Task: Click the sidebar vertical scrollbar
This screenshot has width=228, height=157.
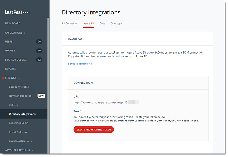Action: point(48,85)
